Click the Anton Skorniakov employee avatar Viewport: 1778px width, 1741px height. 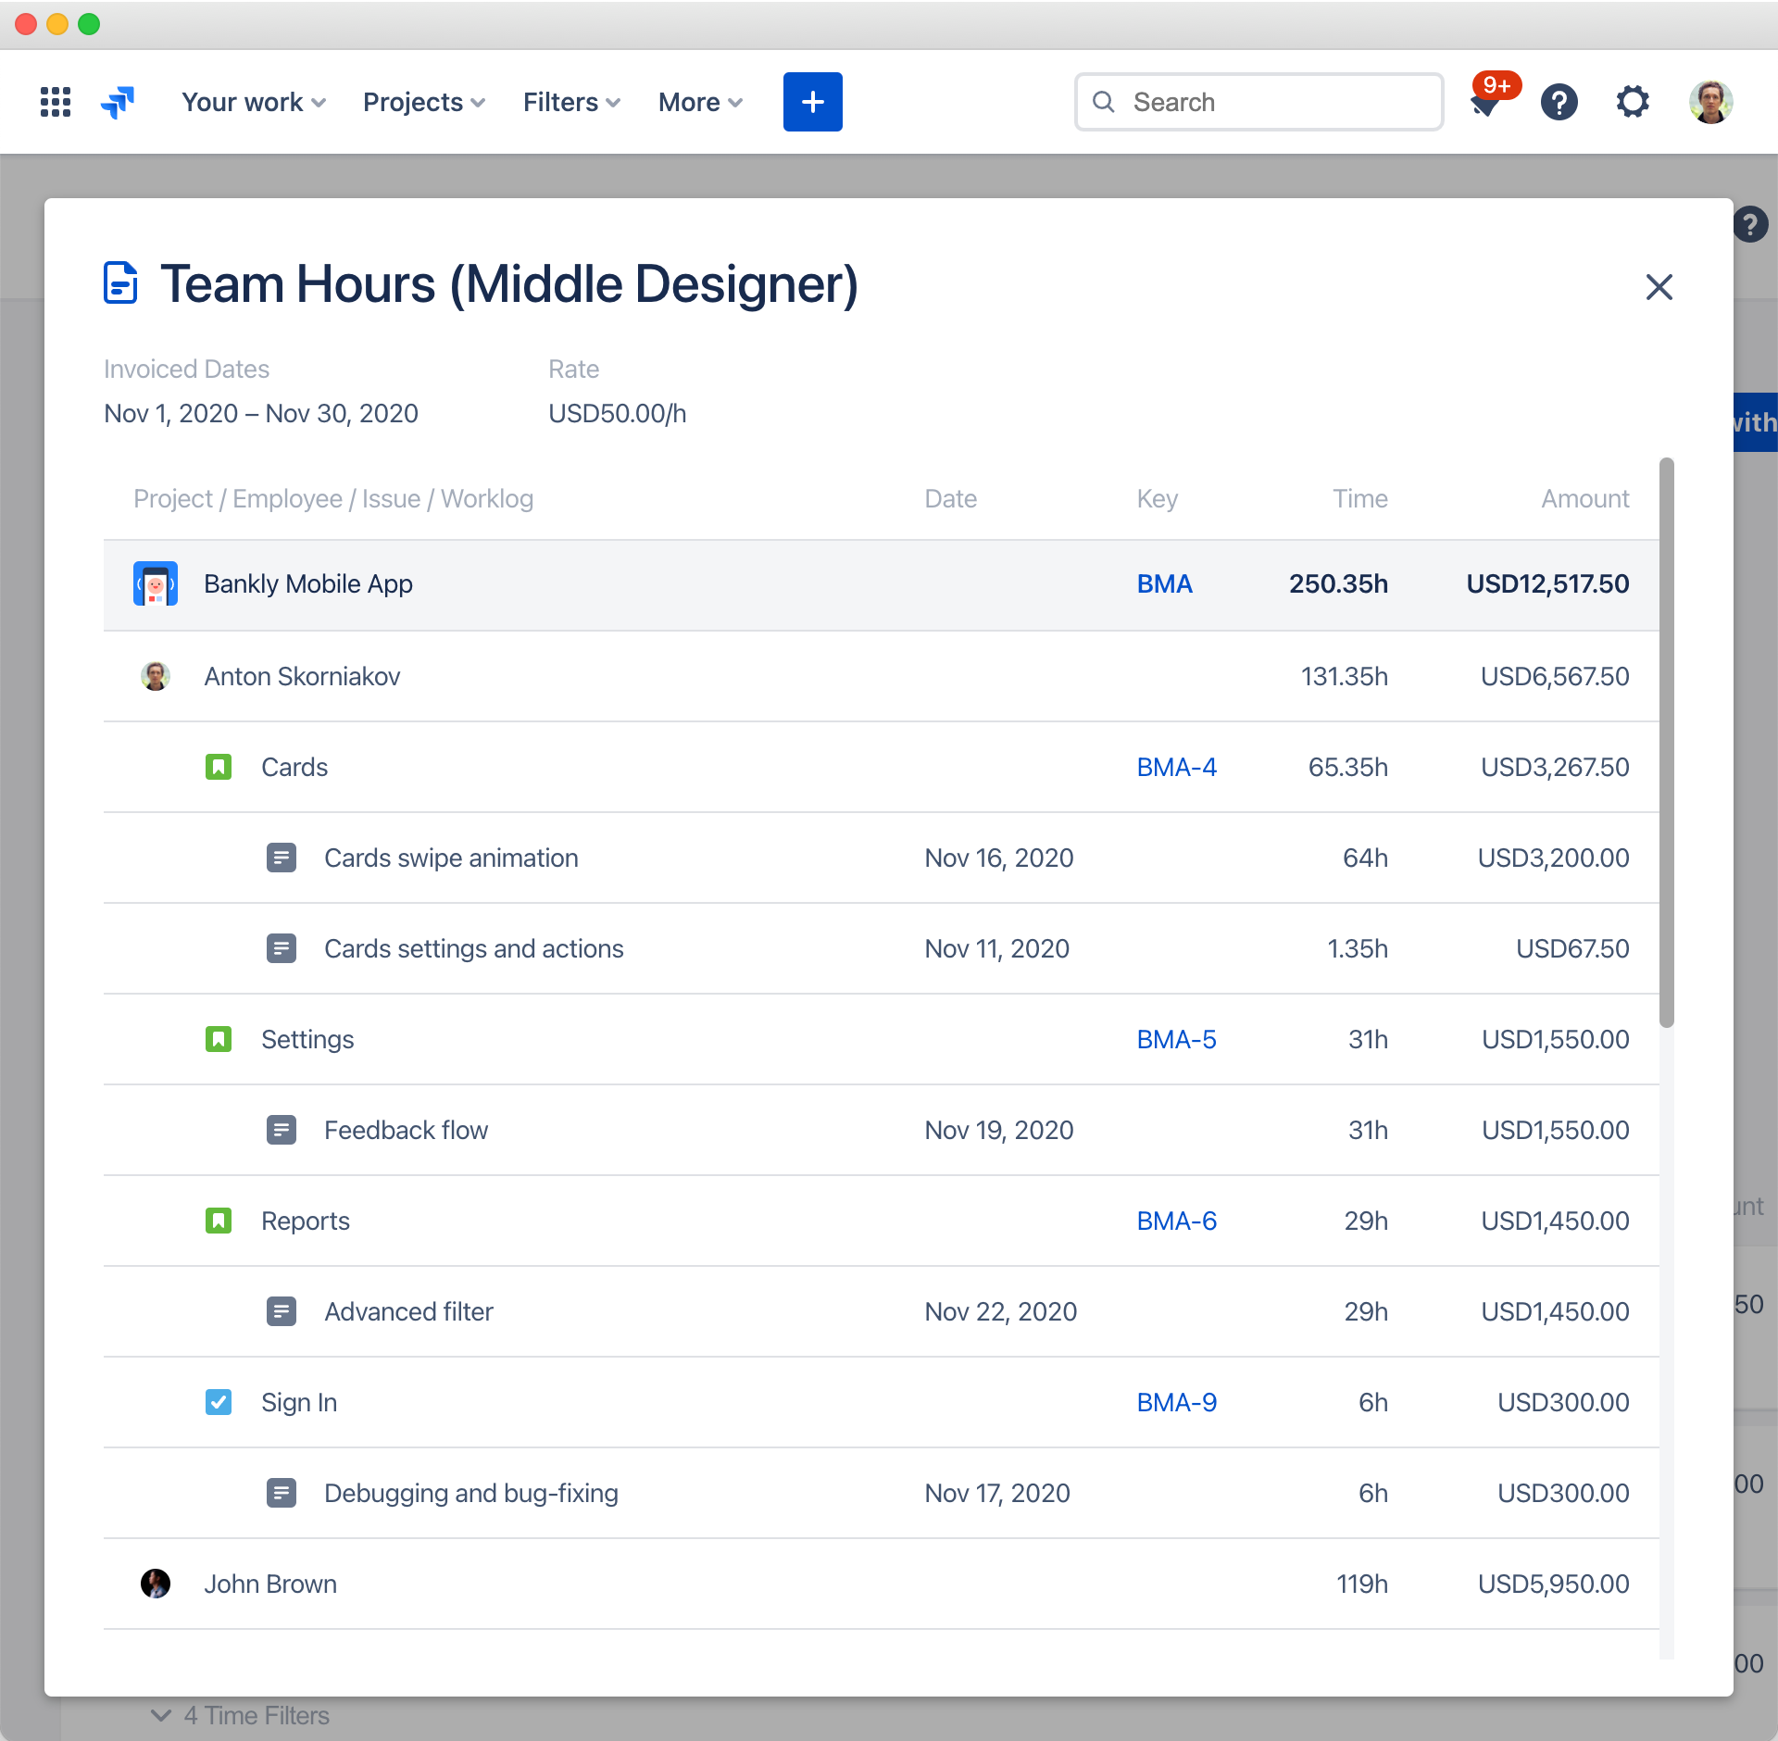[155, 674]
